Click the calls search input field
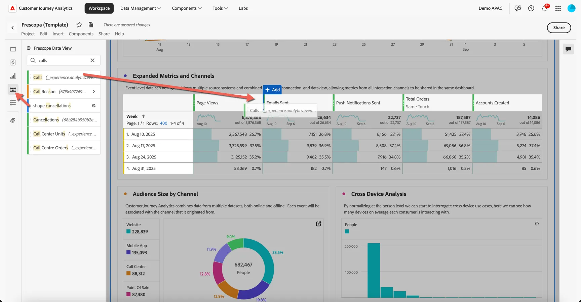Screen dimensions: 581x302 (x=63, y=60)
